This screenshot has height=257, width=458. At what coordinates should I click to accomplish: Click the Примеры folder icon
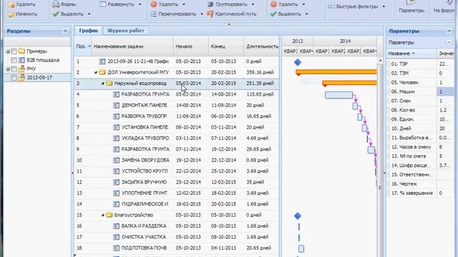[x=21, y=51]
